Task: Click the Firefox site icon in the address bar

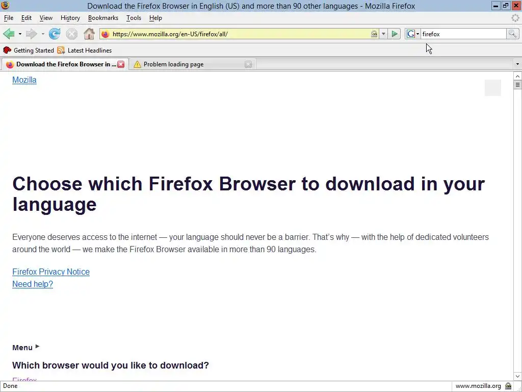Action: click(105, 34)
